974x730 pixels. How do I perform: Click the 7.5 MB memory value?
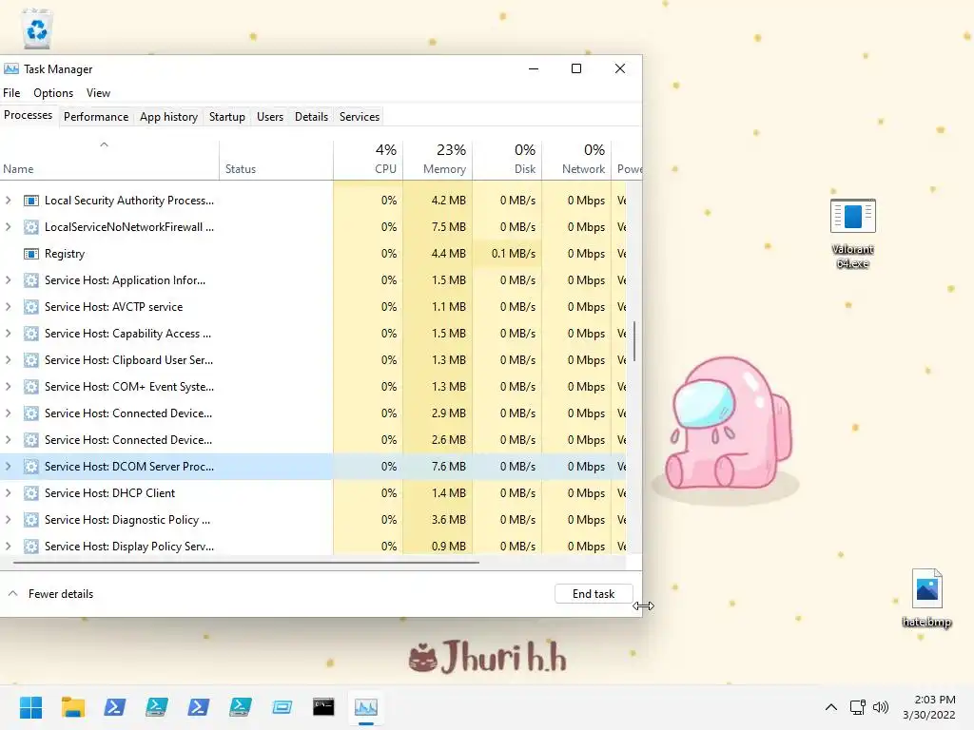click(x=449, y=227)
